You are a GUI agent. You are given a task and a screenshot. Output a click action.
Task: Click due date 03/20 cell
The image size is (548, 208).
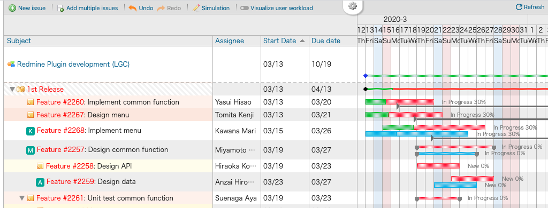pyautogui.click(x=333, y=102)
